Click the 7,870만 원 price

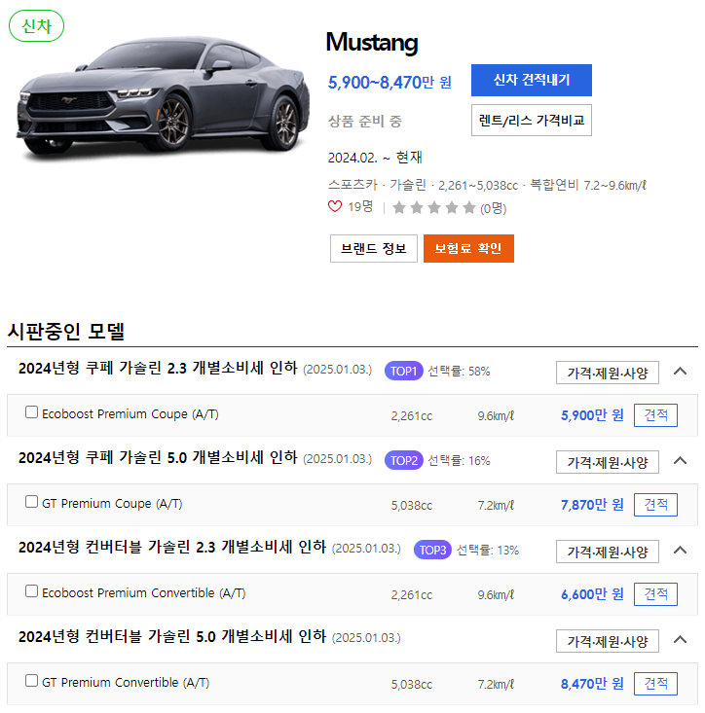(x=592, y=505)
